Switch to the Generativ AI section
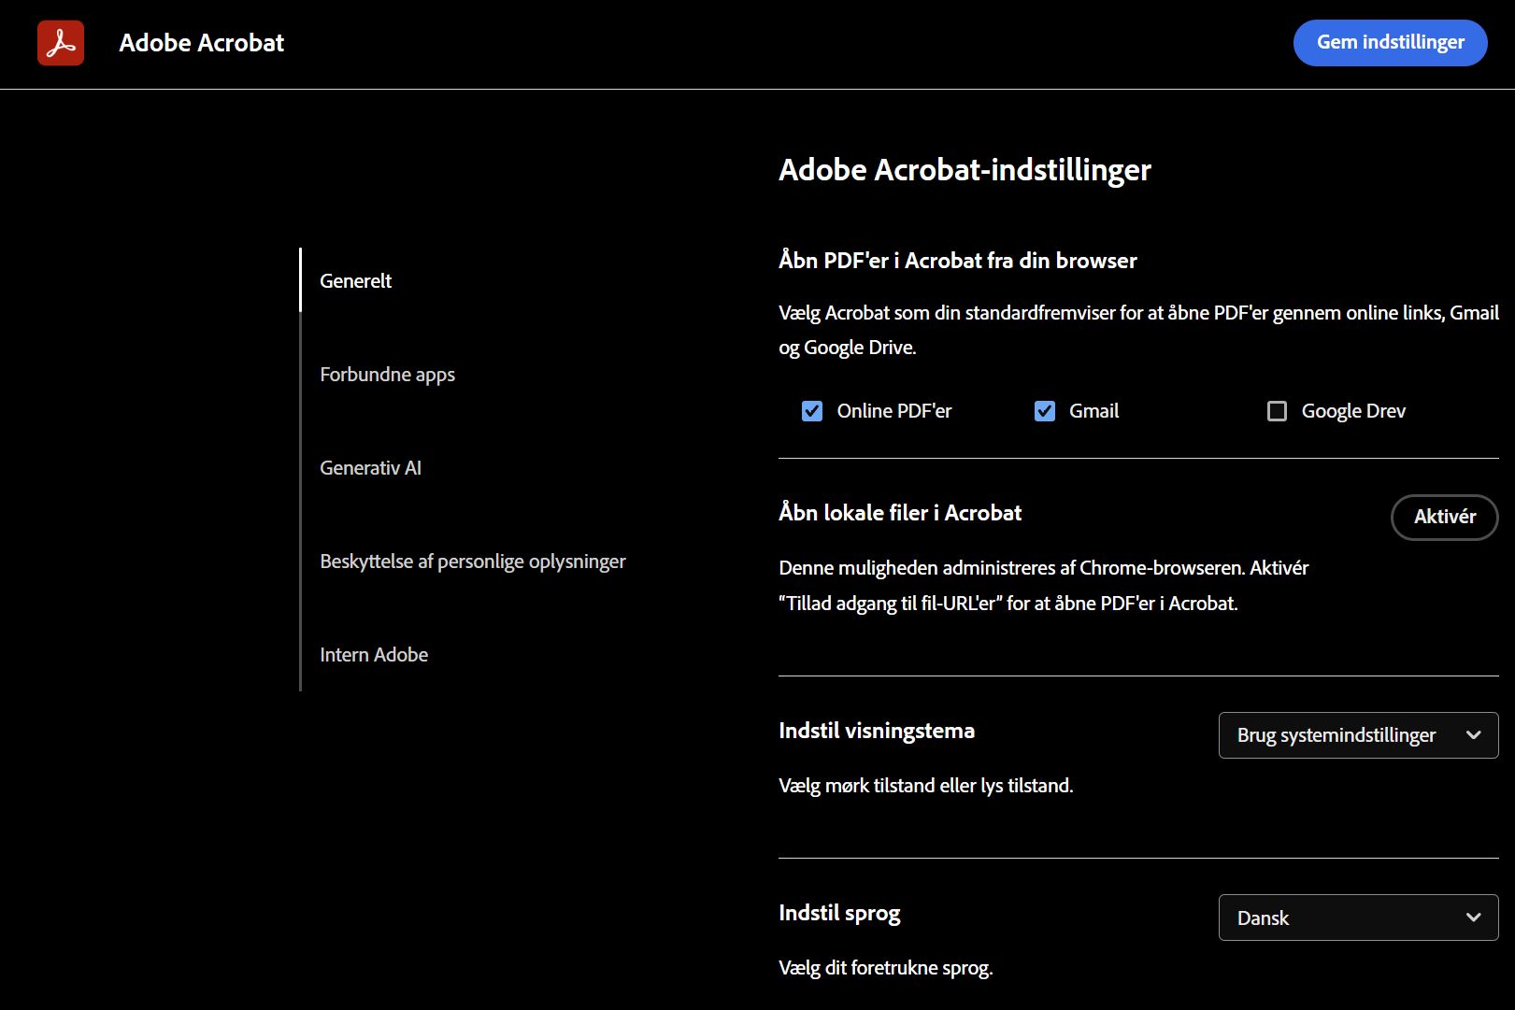 [x=370, y=467]
